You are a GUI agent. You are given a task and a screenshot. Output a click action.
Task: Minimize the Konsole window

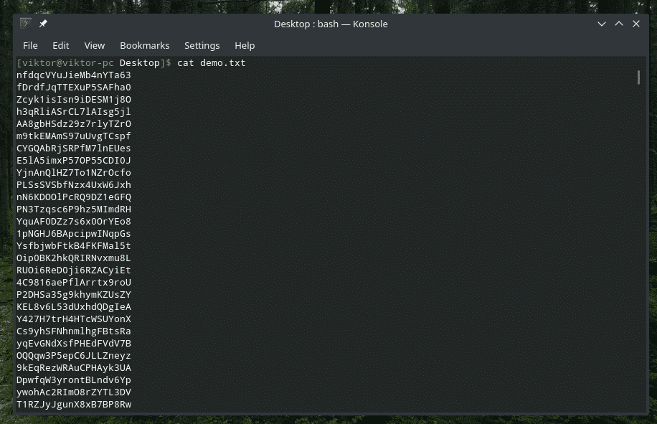pyautogui.click(x=602, y=24)
